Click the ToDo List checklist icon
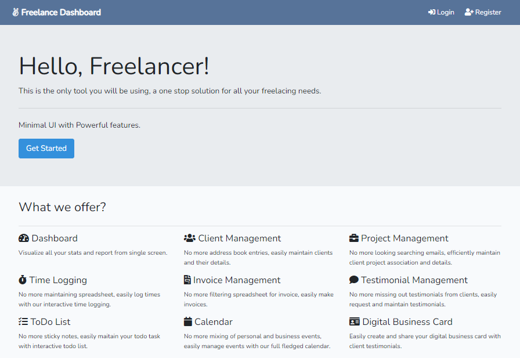This screenshot has height=358, width=520. click(x=23, y=322)
